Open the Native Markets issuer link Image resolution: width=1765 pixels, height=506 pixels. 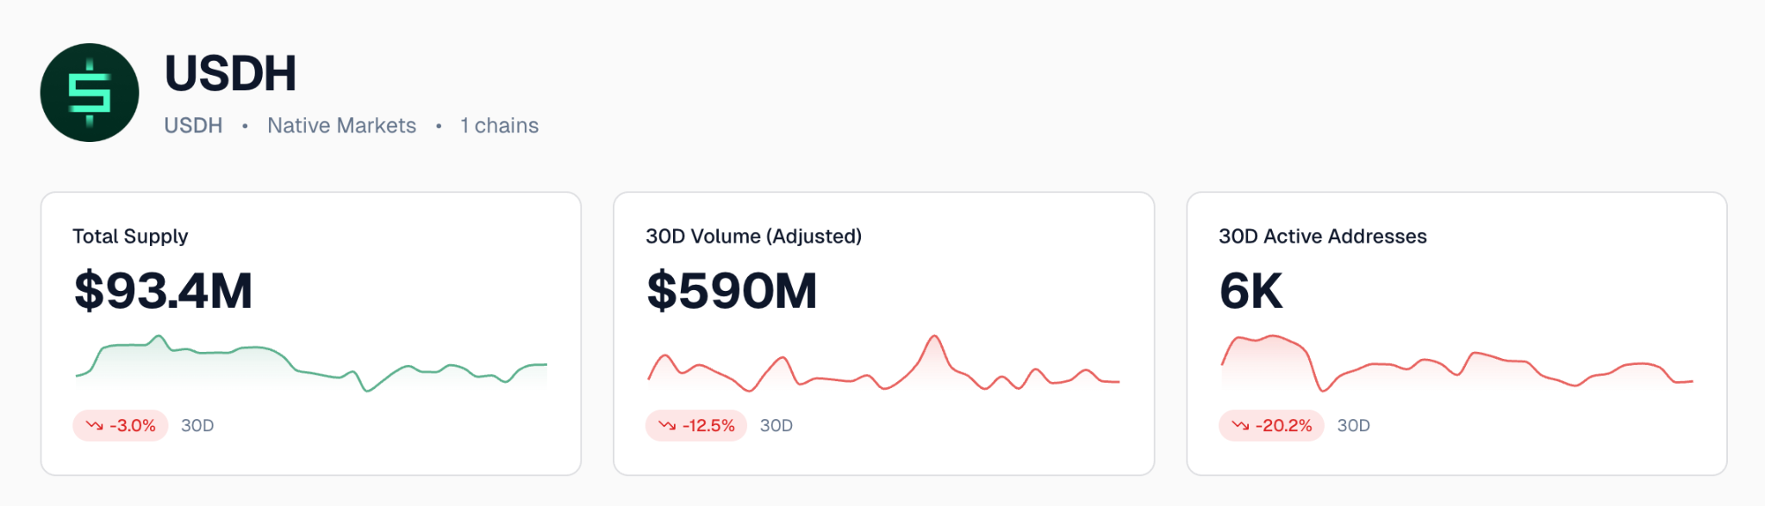341,126
